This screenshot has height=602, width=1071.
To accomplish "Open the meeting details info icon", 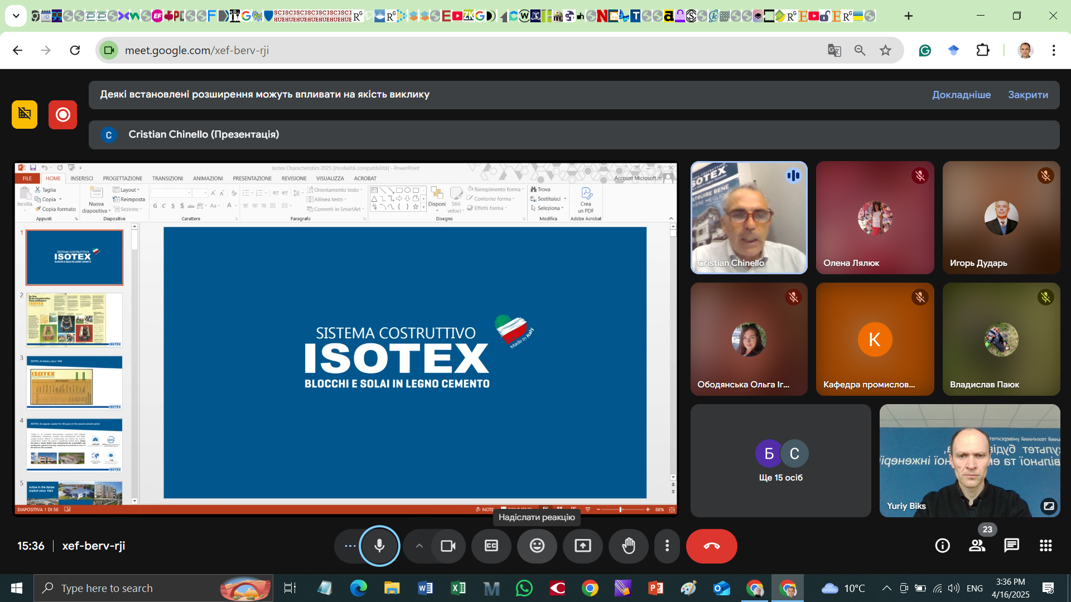I will (943, 546).
